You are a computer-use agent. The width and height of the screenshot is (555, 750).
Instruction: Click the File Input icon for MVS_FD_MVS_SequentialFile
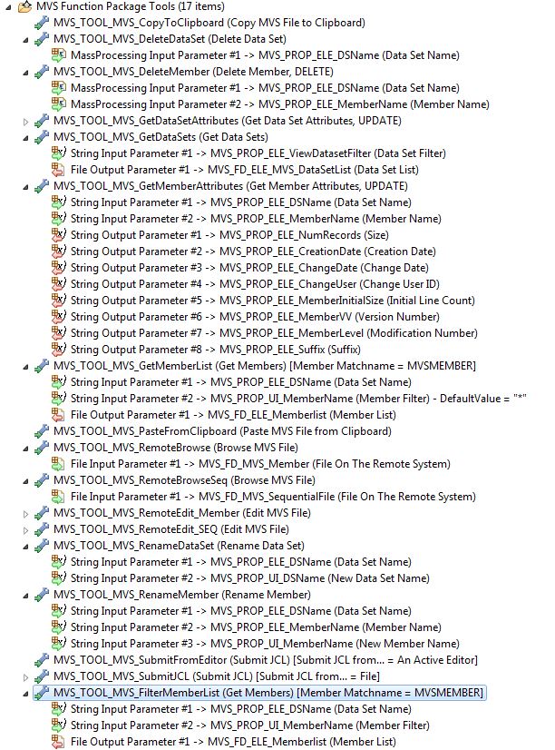[59, 497]
